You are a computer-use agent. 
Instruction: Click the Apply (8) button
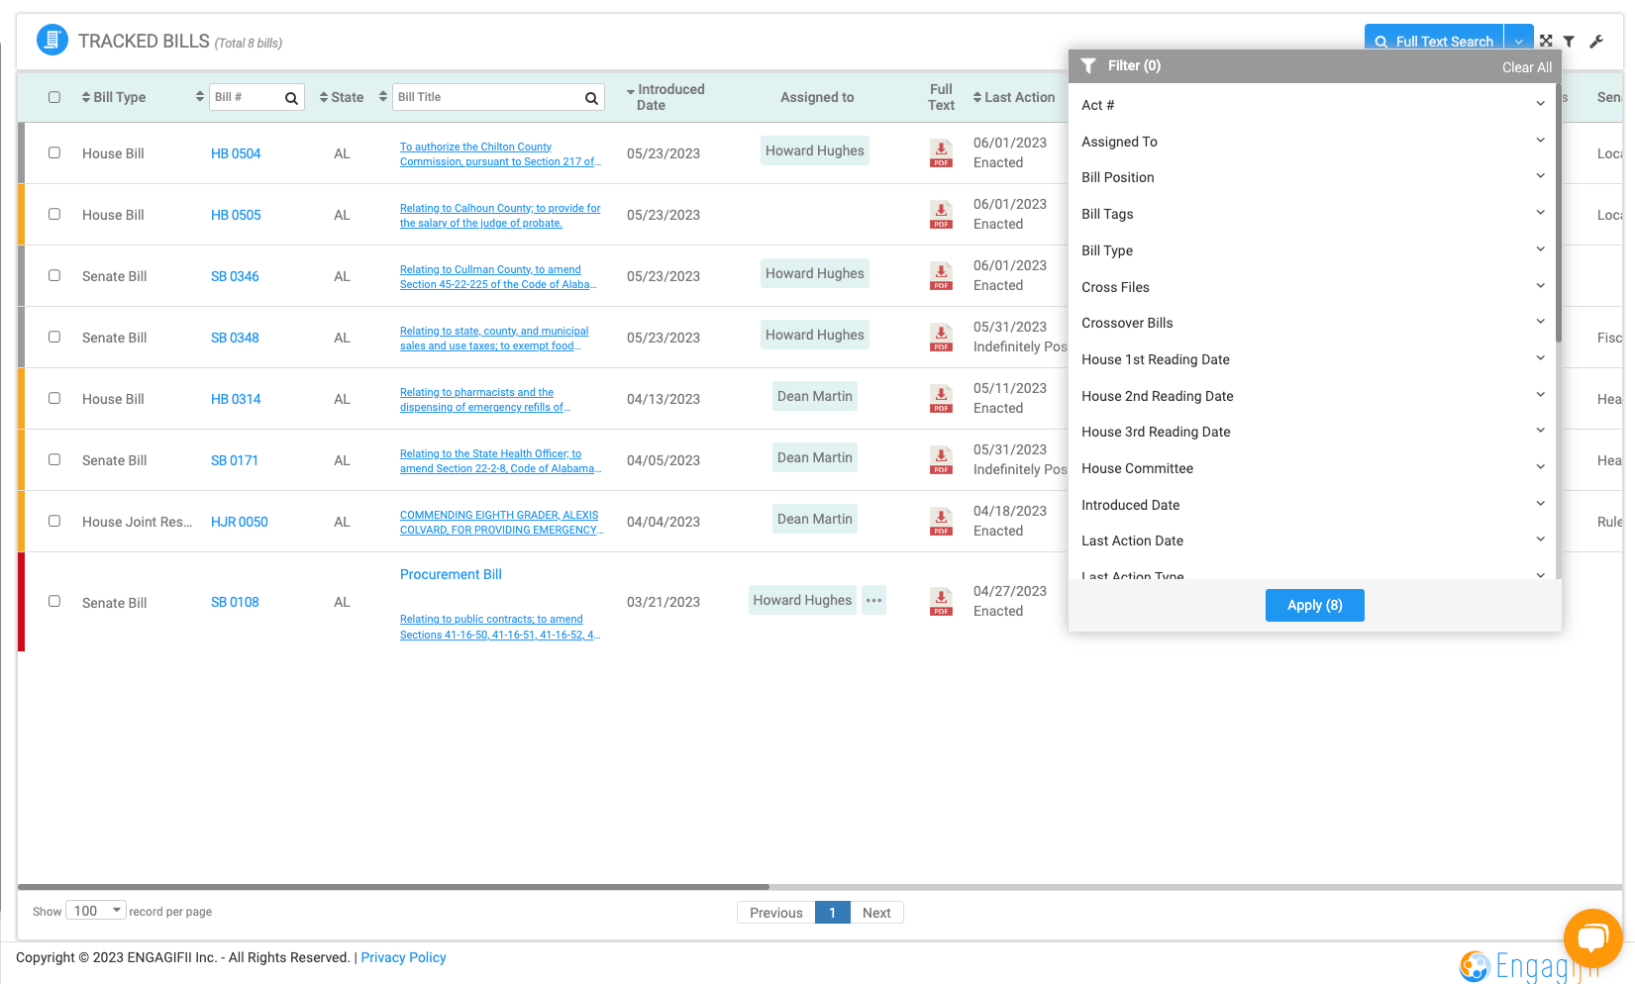pos(1314,605)
